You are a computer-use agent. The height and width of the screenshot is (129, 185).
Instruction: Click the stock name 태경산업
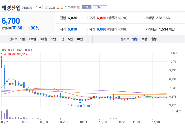[x=11, y=8]
